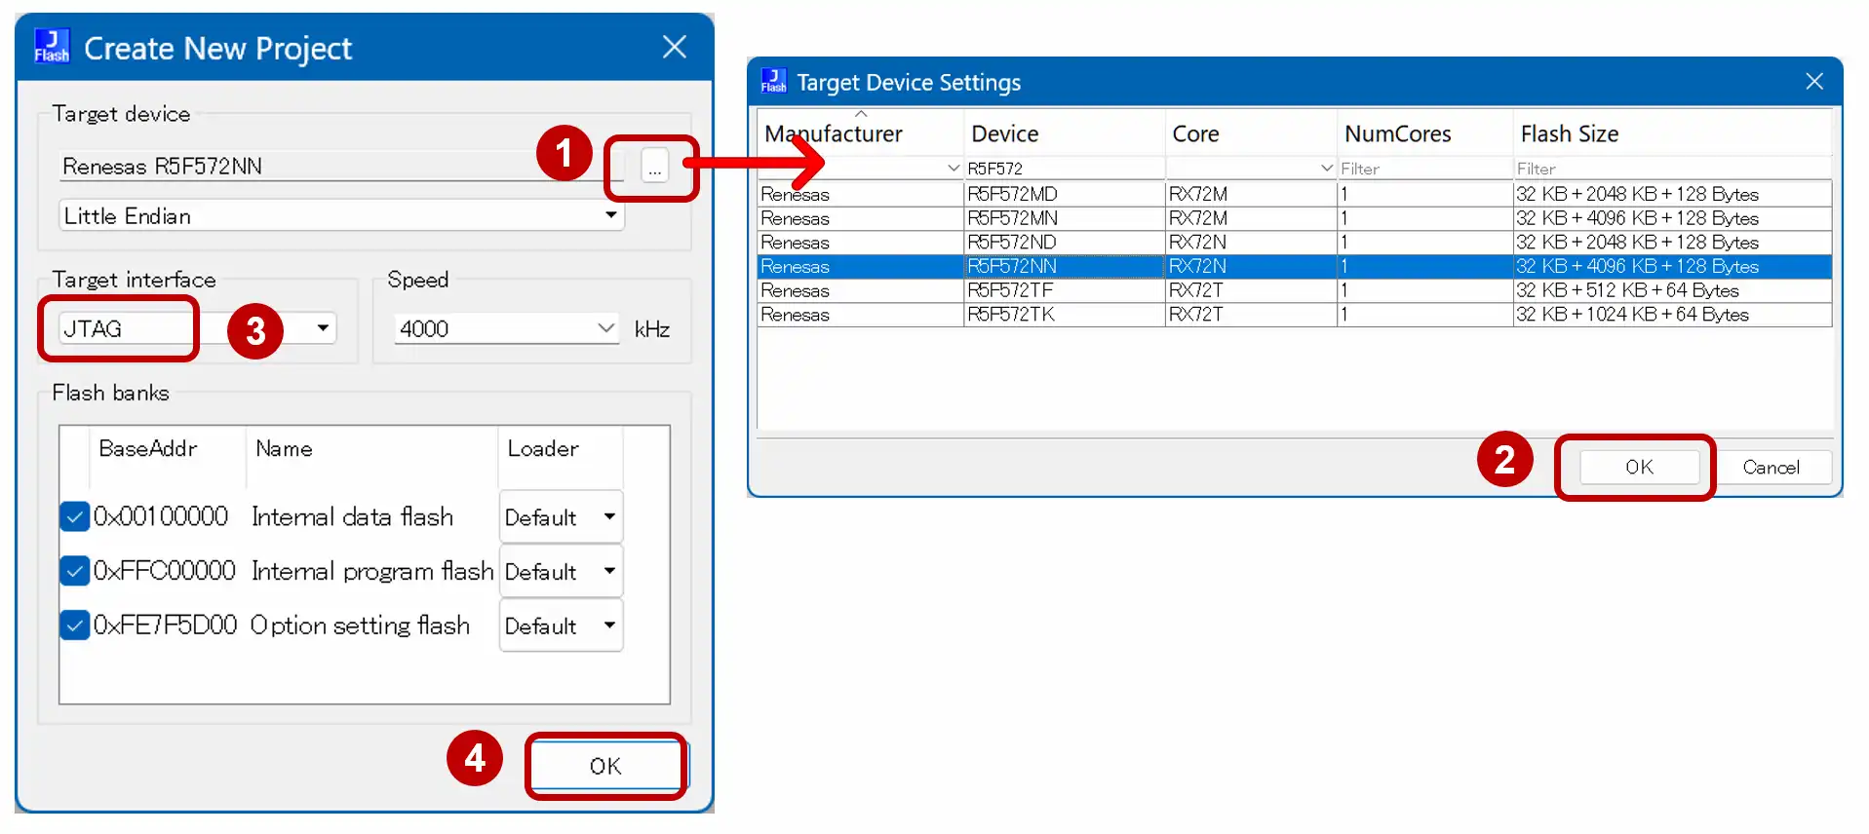
Task: Sort by the Device column header
Action: (x=1065, y=133)
